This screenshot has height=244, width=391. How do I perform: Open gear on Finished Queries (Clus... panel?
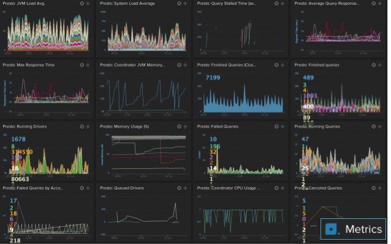tap(276, 65)
